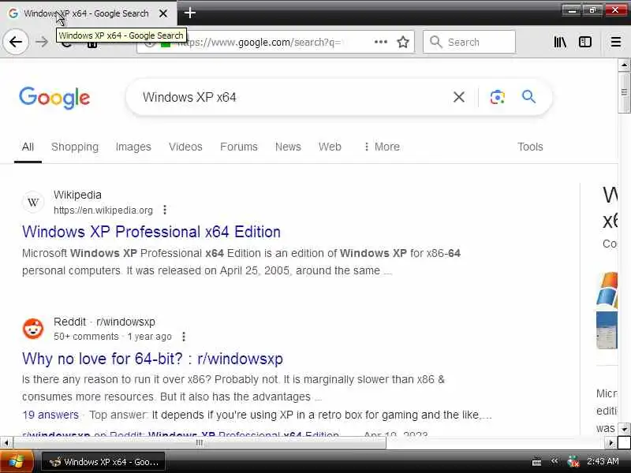Close the Windows XP x64 Google Search tab

click(x=163, y=13)
